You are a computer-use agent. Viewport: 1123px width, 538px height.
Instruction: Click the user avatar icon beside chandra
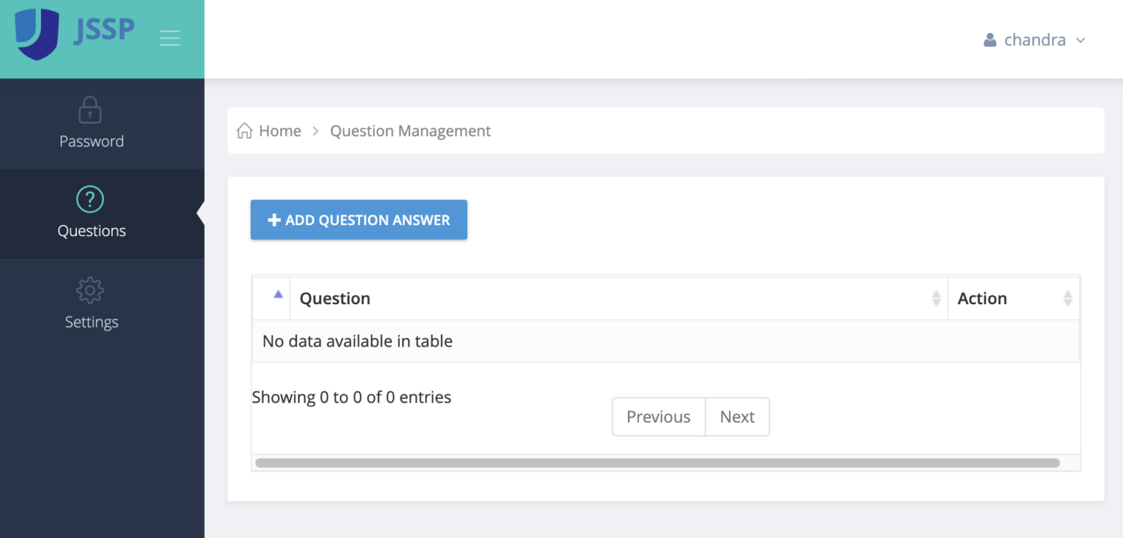(x=990, y=40)
